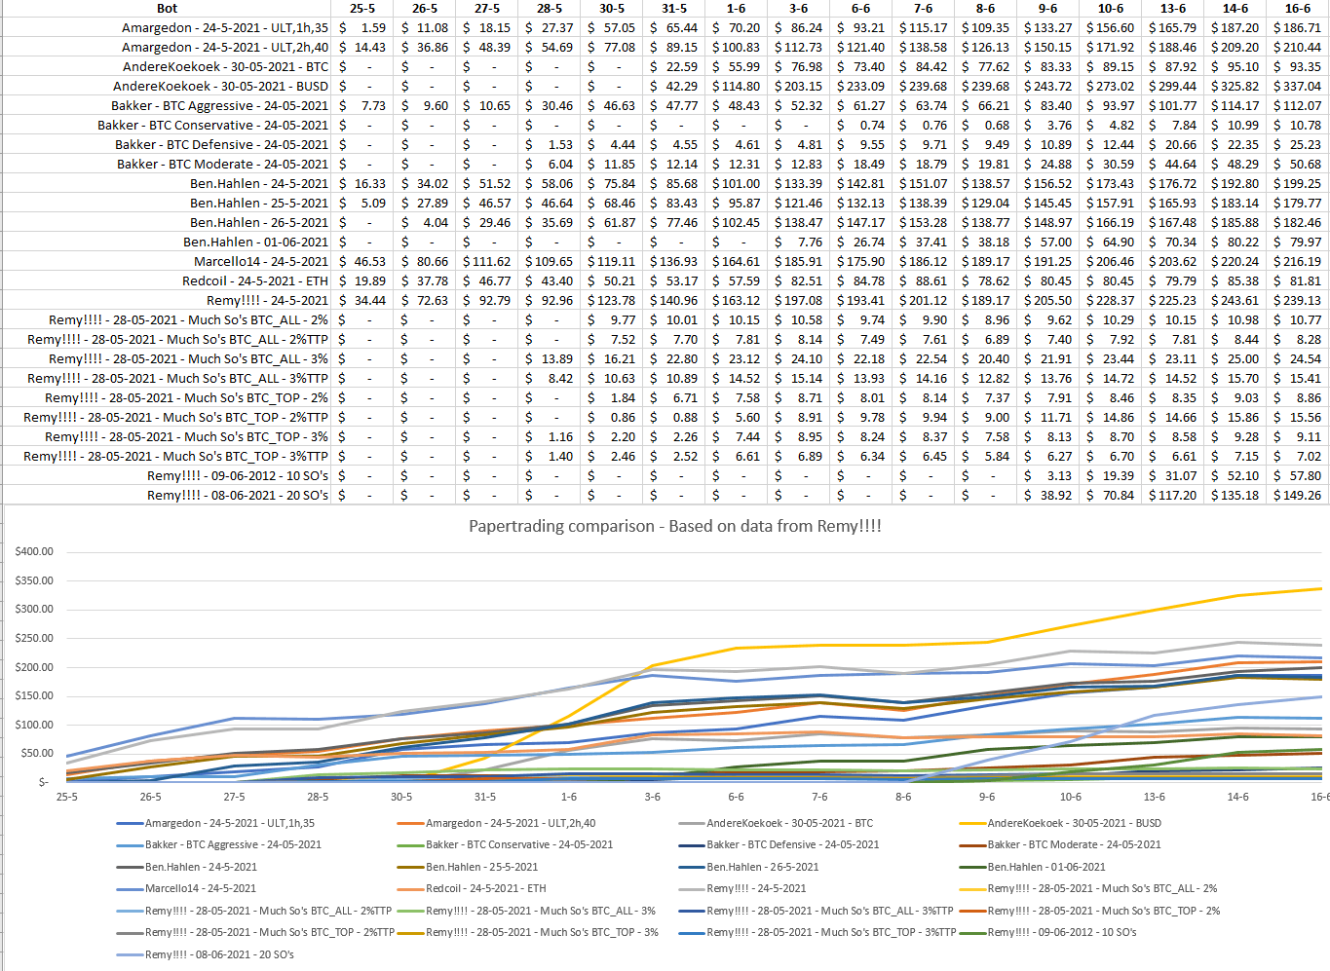Select the 10-6 label on the chart's horizontal axis
1330x971 pixels.
1071,797
